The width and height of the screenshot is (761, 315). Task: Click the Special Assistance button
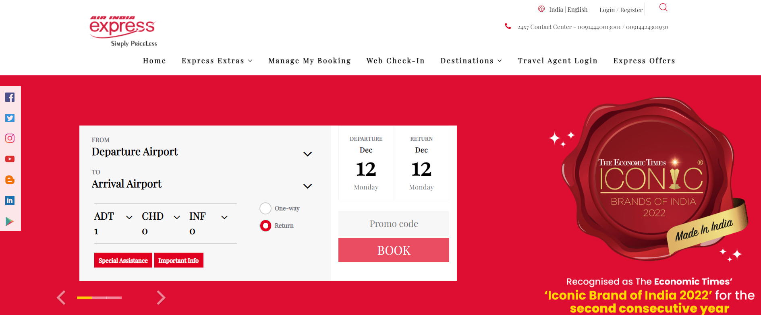(x=123, y=260)
